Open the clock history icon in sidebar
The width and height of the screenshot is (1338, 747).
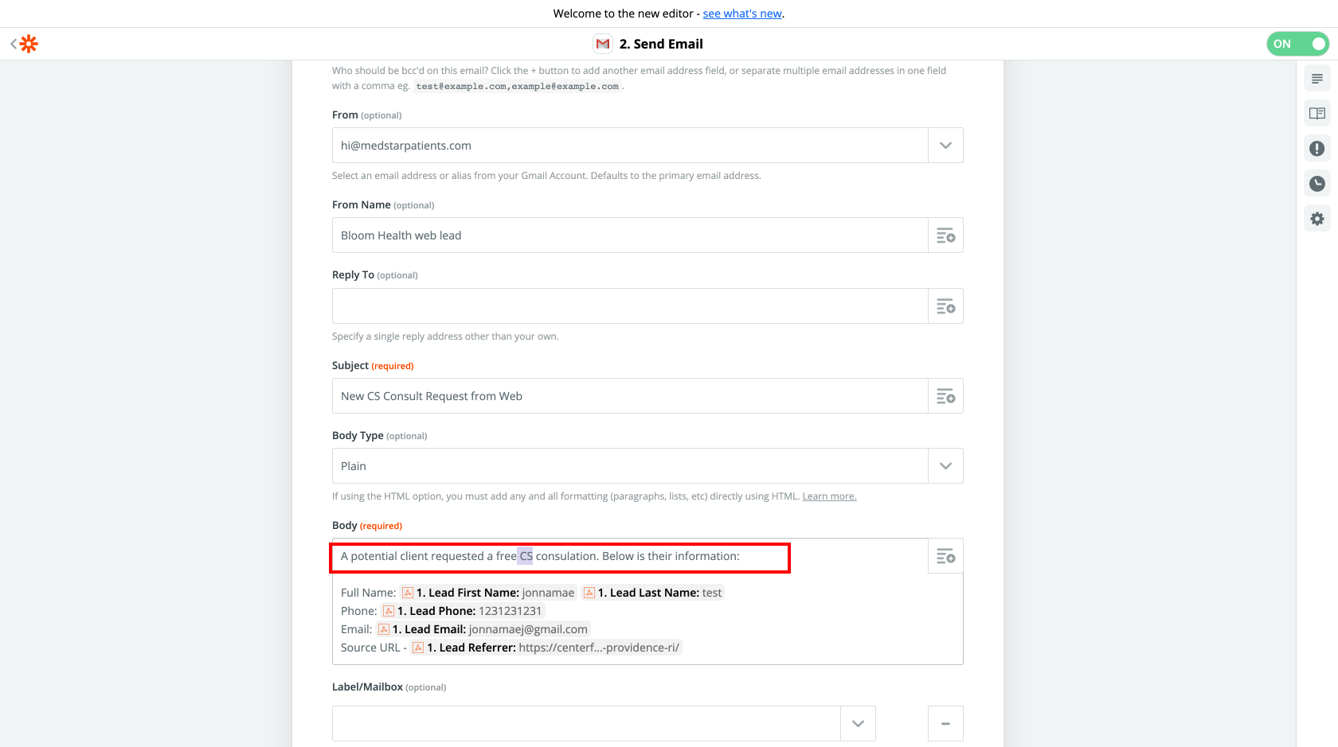pyautogui.click(x=1317, y=184)
